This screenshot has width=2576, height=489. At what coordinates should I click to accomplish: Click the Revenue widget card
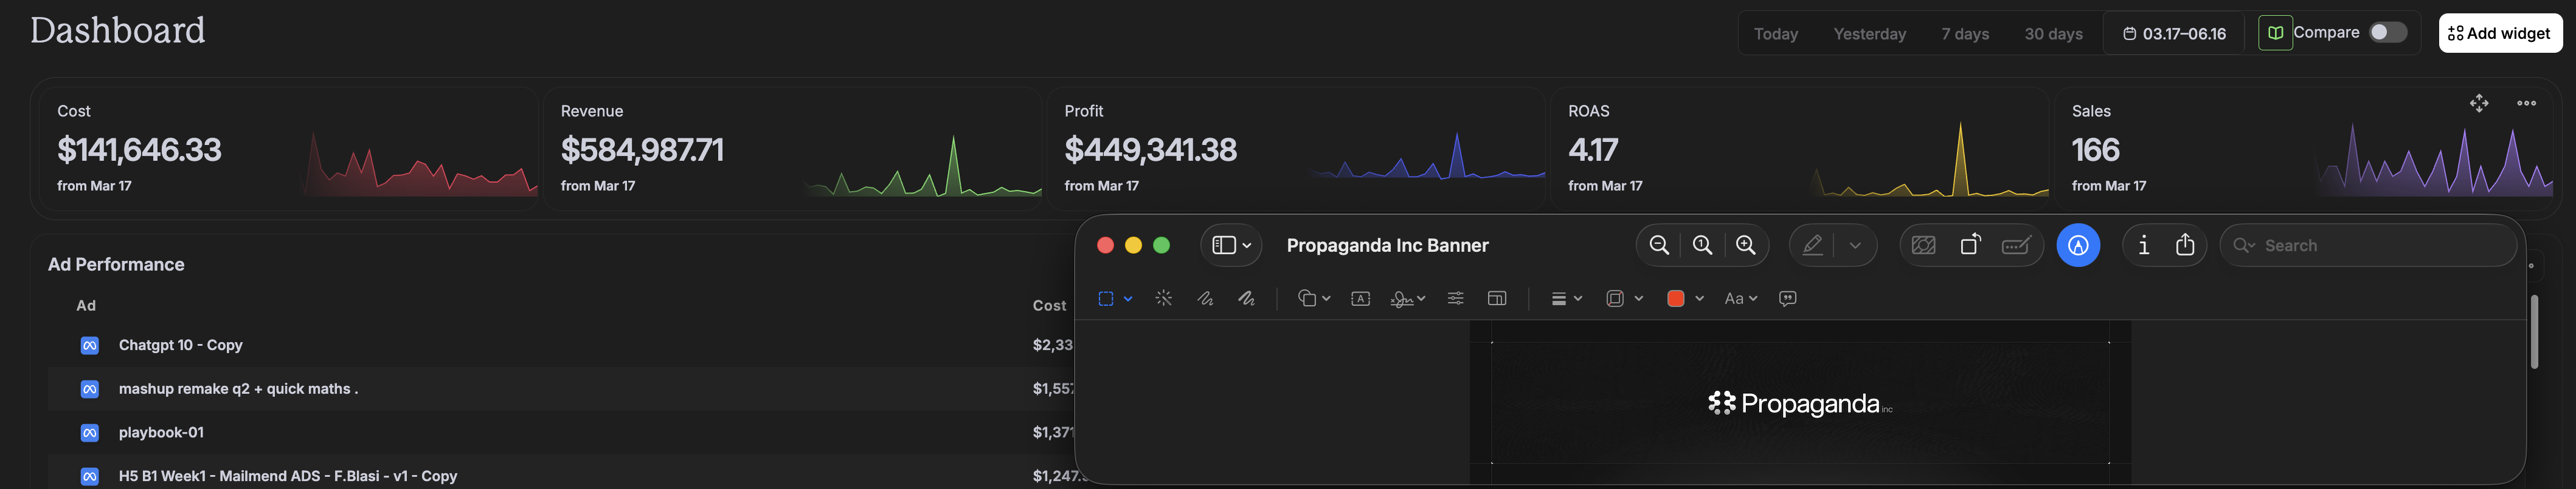click(792, 149)
